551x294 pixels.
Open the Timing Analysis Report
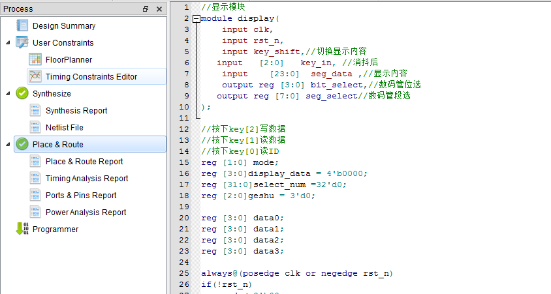(86, 179)
